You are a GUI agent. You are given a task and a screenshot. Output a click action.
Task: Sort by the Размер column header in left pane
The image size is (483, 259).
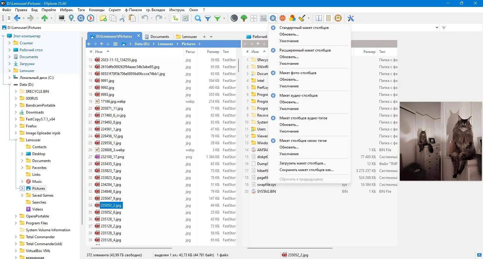[x=213, y=52]
